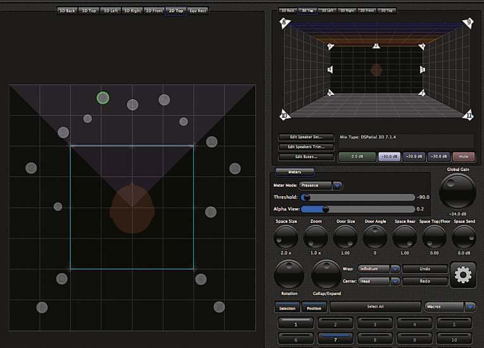
Task: Click the Alpha View slider
Action: pos(358,209)
